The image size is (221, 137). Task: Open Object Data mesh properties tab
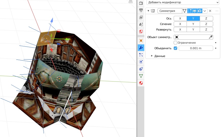point(141,76)
